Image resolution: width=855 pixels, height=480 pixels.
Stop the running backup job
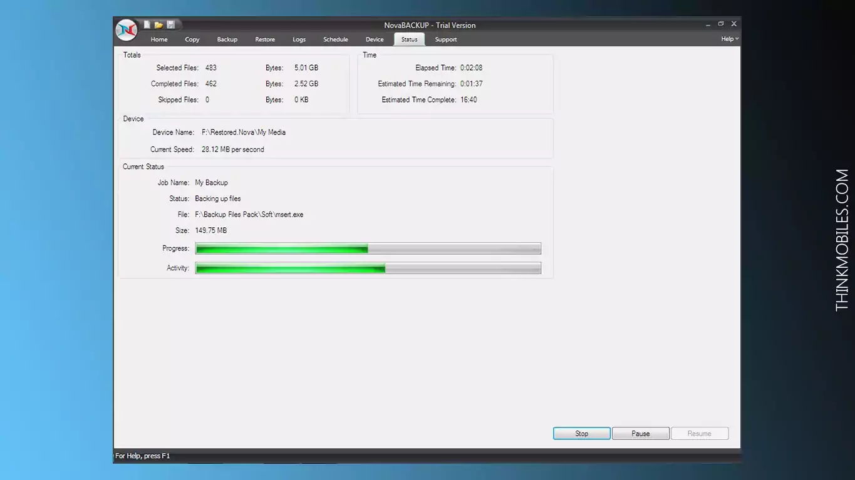582,434
